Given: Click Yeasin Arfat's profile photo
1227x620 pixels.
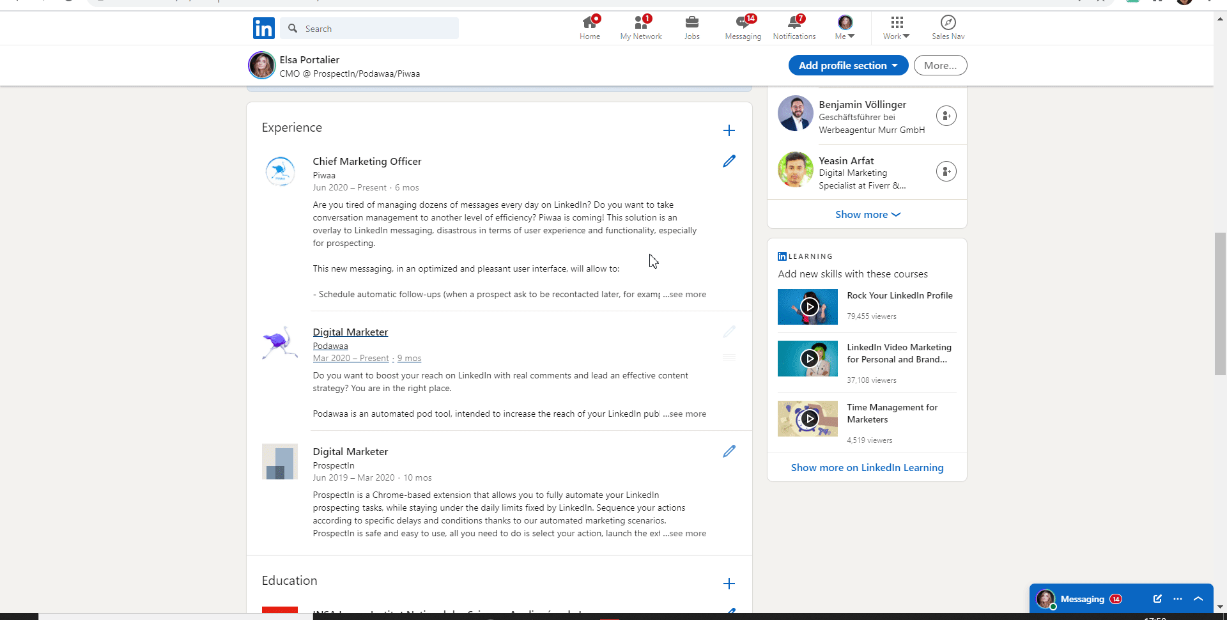Looking at the screenshot, I should [796, 169].
